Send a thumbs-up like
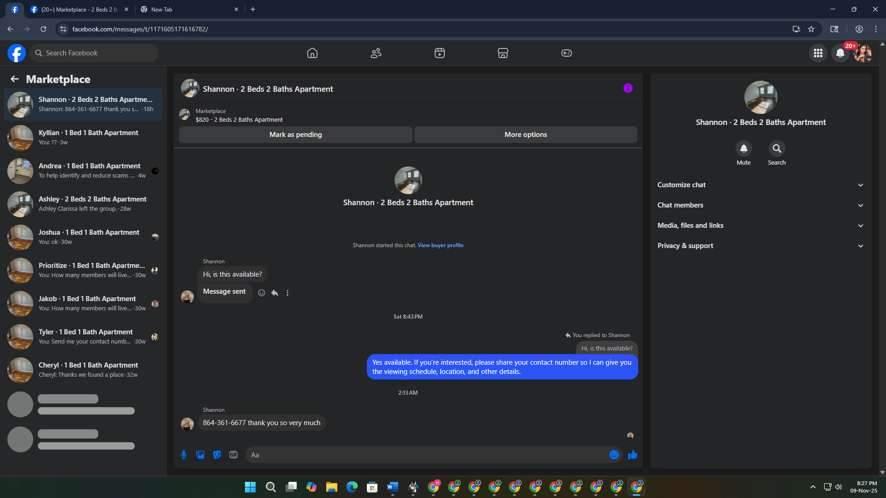The height and width of the screenshot is (498, 886). pyautogui.click(x=632, y=455)
